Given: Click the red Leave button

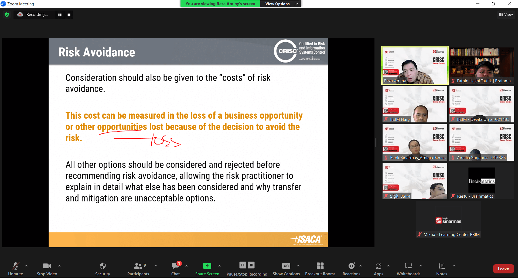Looking at the screenshot, I should pos(503,269).
